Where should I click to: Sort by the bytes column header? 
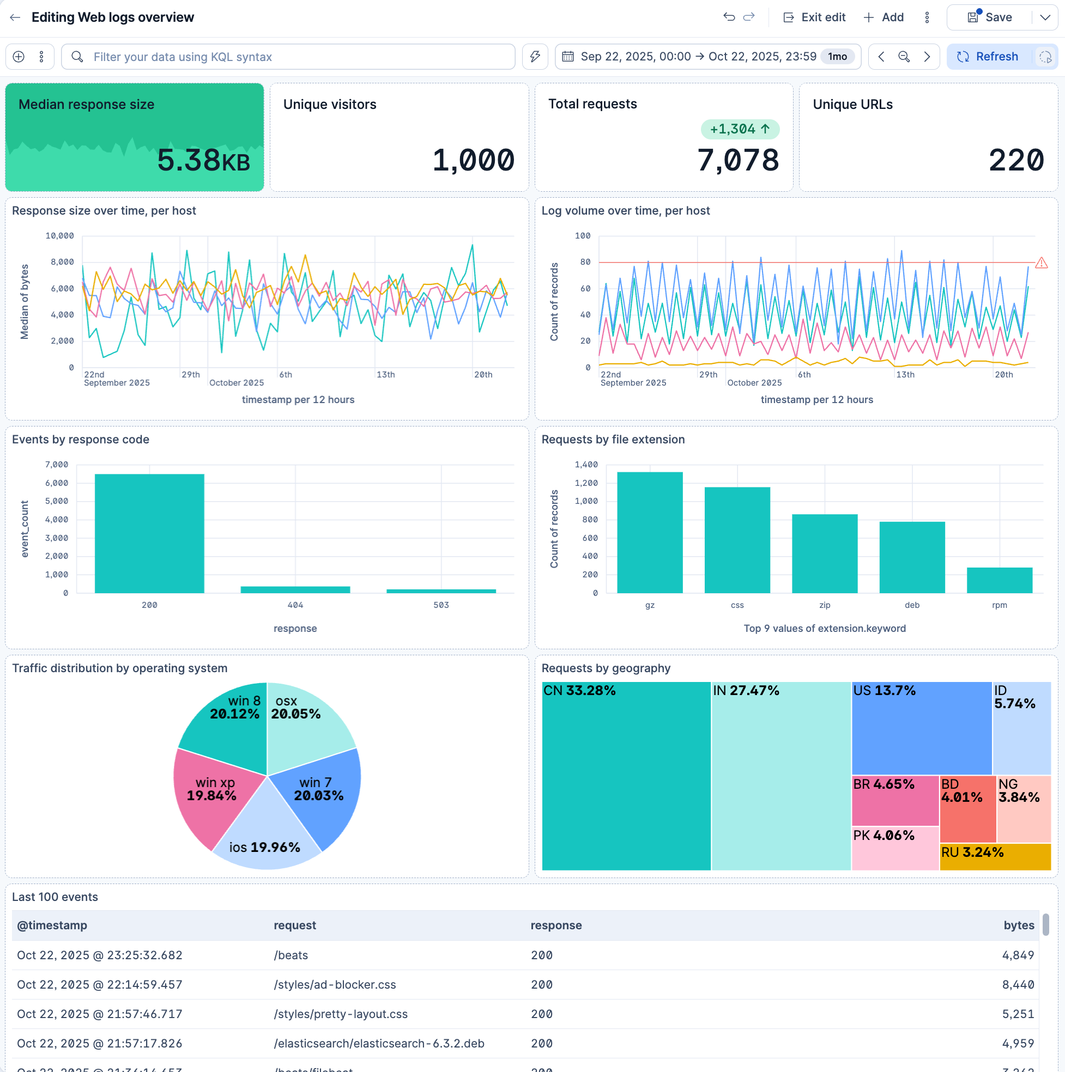1018,925
